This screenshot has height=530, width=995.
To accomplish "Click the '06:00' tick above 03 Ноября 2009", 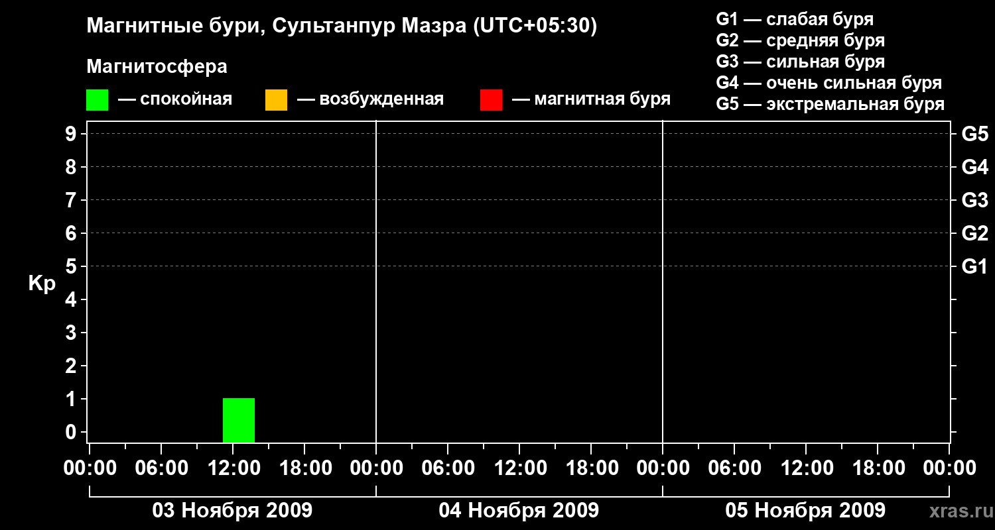I will tap(161, 468).
